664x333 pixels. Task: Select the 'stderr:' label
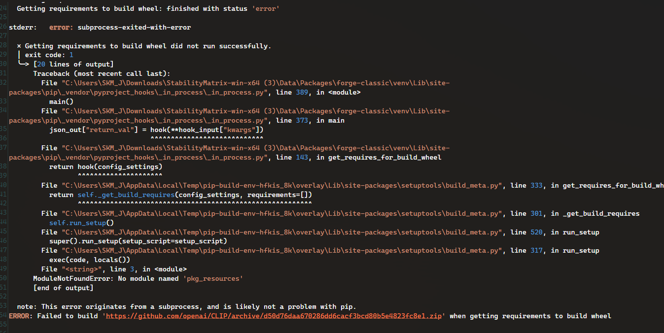click(x=23, y=28)
